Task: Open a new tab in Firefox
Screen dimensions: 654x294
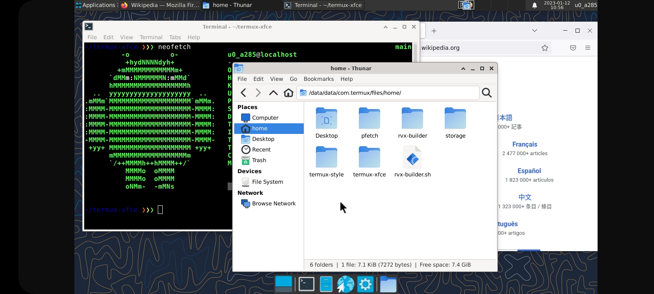Action: (434, 31)
